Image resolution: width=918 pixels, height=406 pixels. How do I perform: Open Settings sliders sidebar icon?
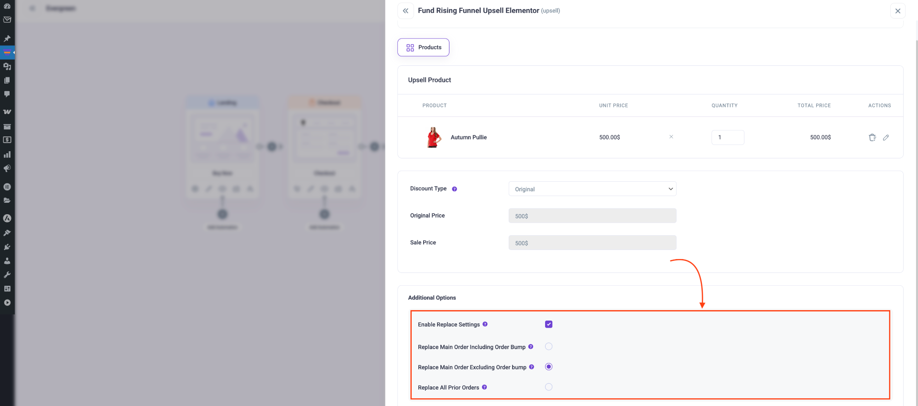[x=7, y=289]
